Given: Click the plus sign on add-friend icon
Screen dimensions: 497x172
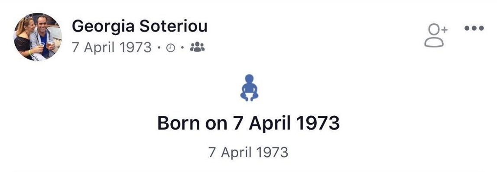Looking at the screenshot, I should click(x=444, y=29).
